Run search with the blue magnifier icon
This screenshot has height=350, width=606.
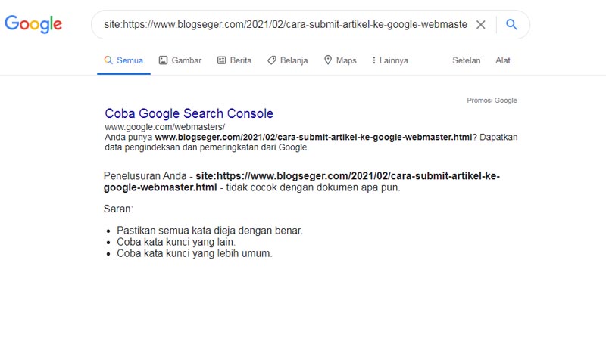pos(511,25)
